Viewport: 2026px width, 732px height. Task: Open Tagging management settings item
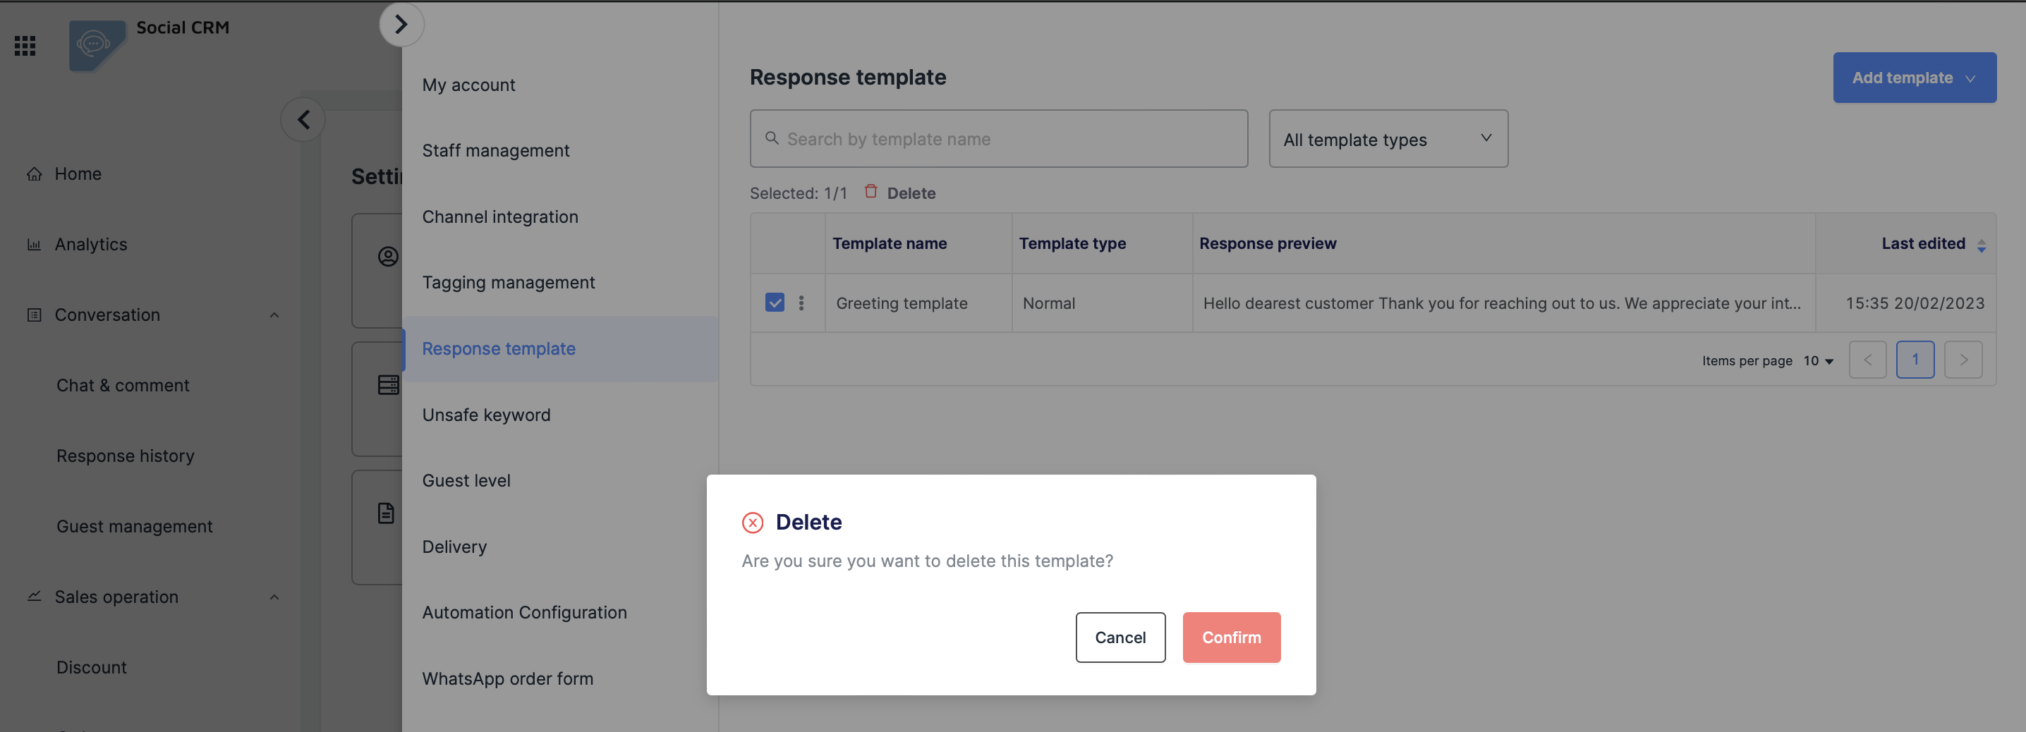click(x=508, y=282)
